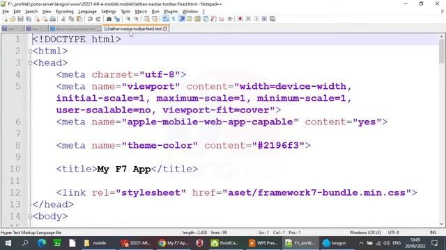Click Windows (CR LF) in status bar
The image size is (446, 250).
(365, 233)
